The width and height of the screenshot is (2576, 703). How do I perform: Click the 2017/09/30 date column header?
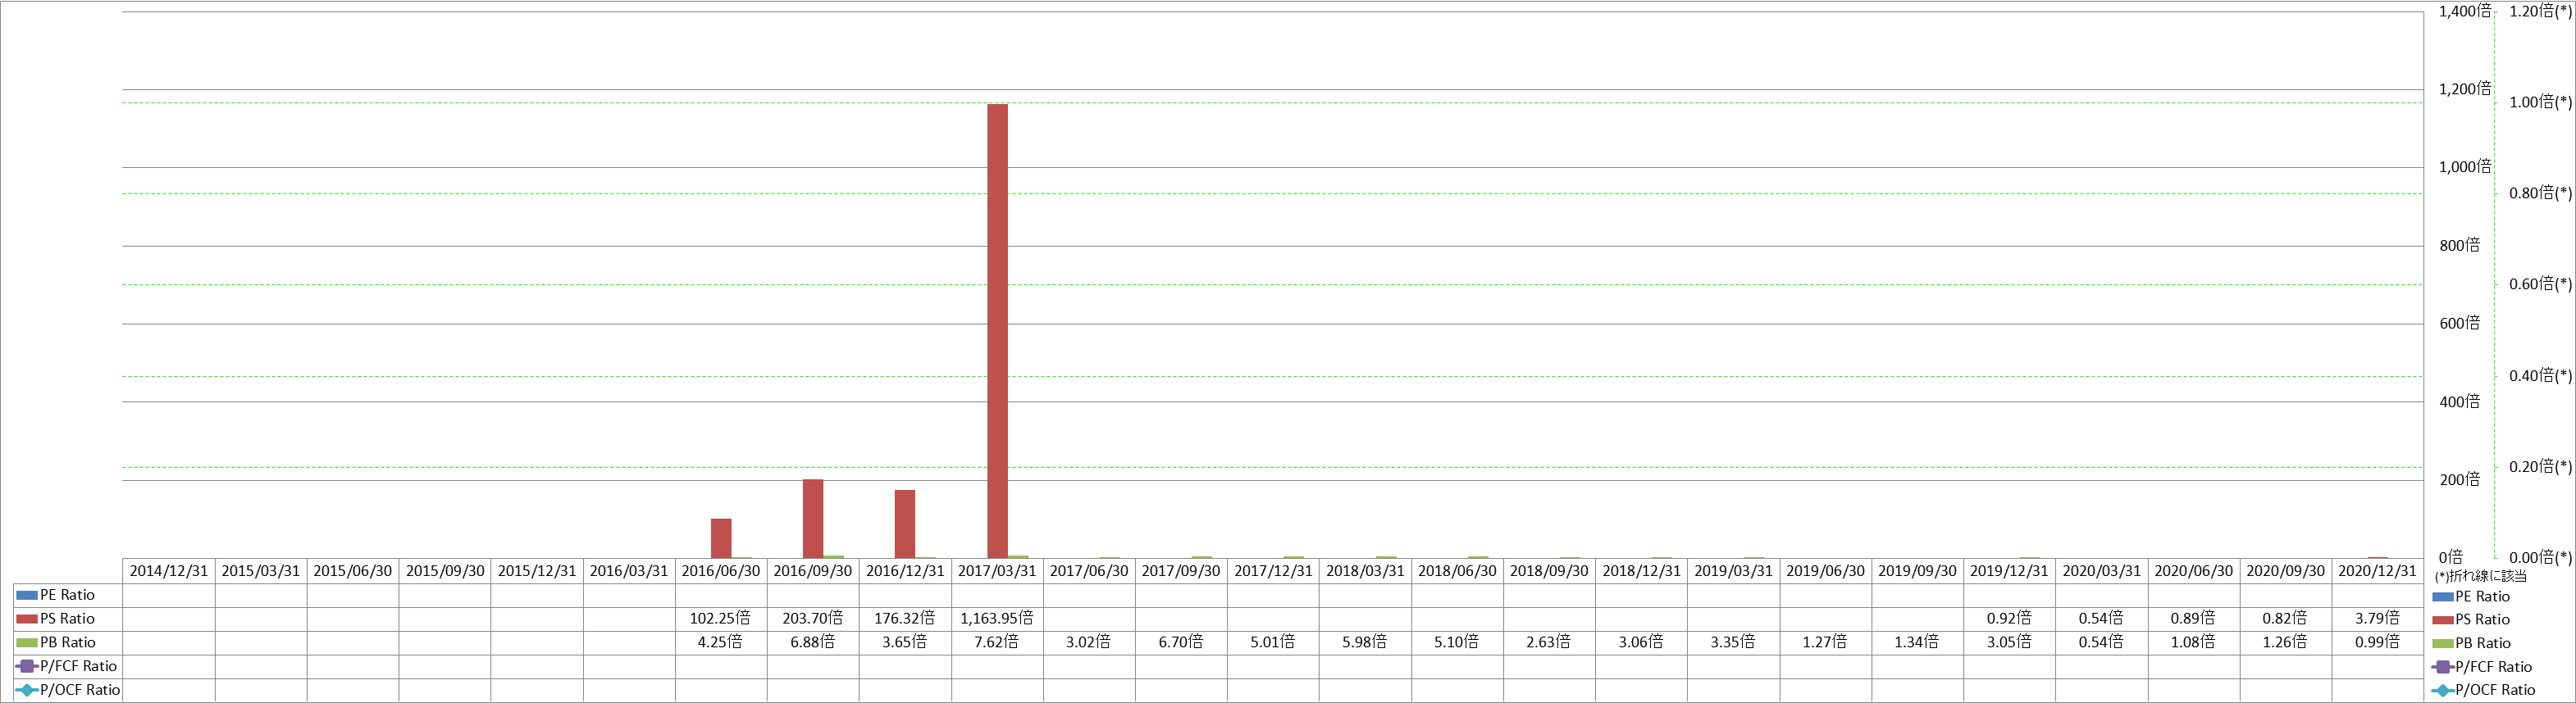(1181, 571)
